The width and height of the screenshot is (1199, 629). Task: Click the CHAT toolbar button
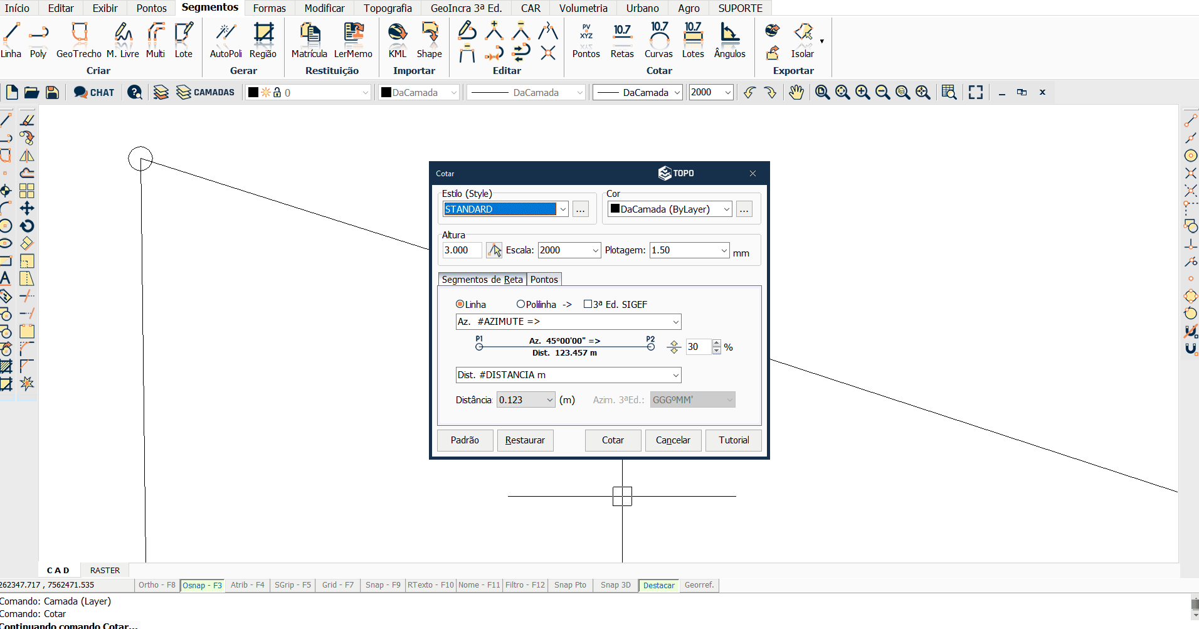pyautogui.click(x=94, y=92)
